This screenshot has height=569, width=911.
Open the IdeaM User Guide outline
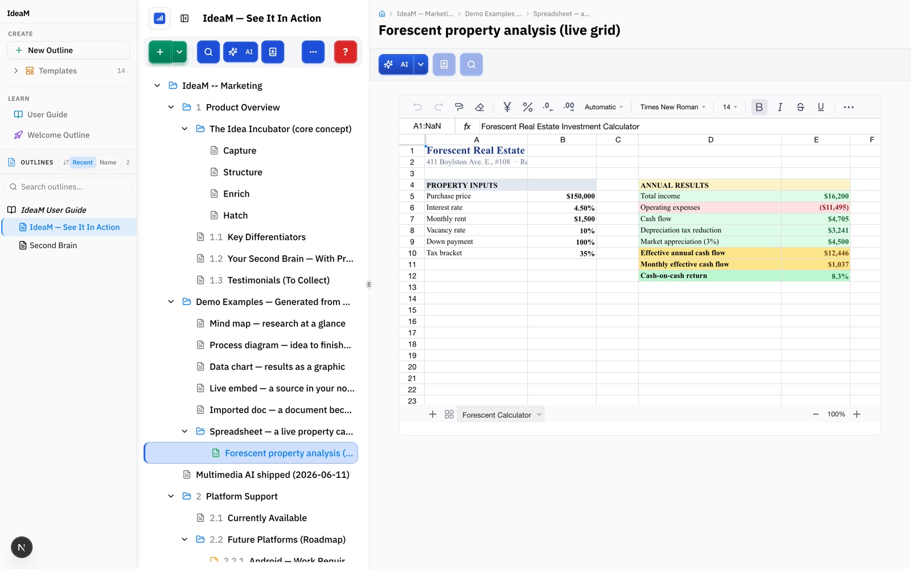tap(54, 210)
